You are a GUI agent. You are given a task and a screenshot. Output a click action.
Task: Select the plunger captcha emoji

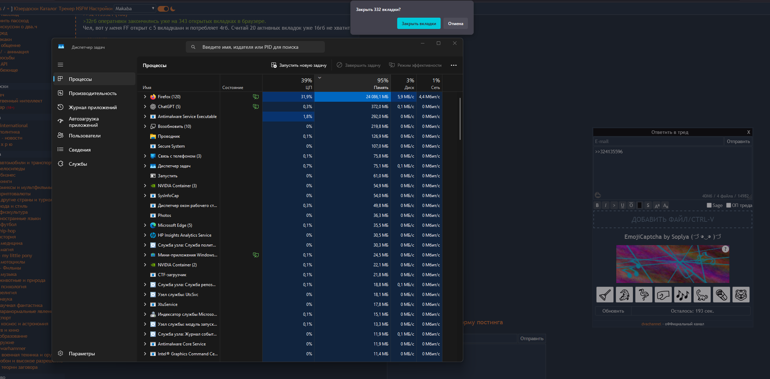click(605, 295)
